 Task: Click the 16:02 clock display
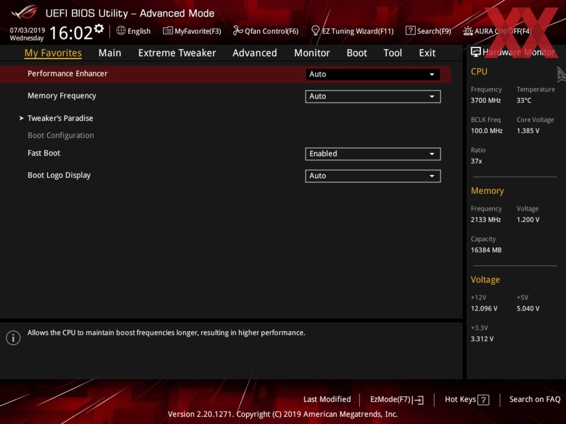(x=71, y=33)
